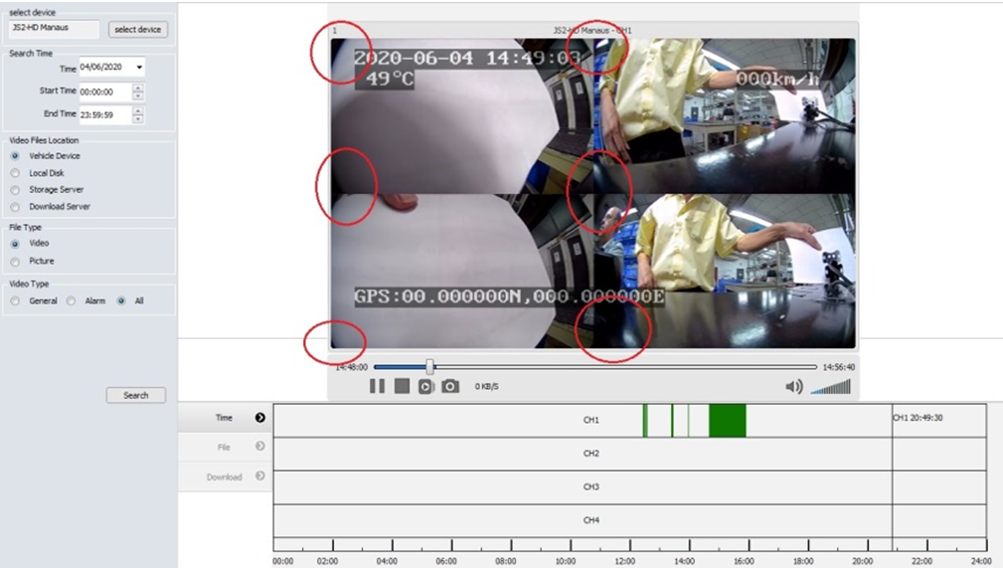Select Vehicle Device location
This screenshot has width=1003, height=568.
click(x=15, y=155)
